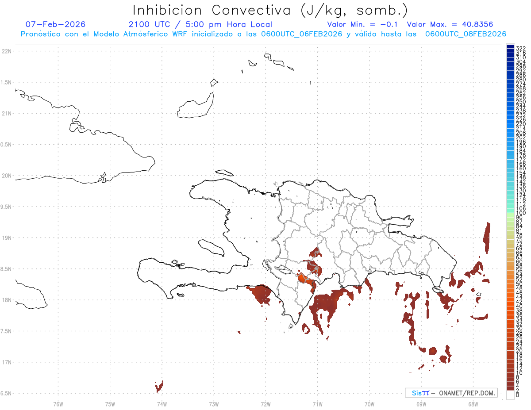
Task: Click the '18N' latitude label
Action: pyautogui.click(x=7, y=300)
